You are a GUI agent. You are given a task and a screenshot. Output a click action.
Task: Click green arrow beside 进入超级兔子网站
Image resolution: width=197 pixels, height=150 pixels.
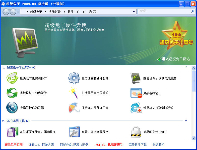click(x=159, y=59)
